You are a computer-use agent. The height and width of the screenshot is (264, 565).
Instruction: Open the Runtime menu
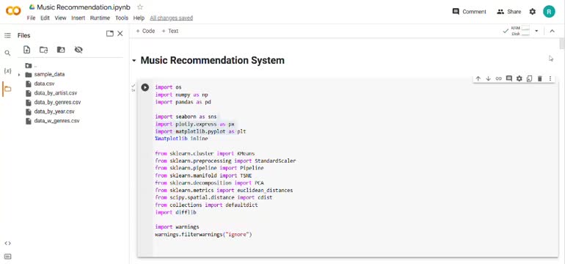[x=100, y=18]
